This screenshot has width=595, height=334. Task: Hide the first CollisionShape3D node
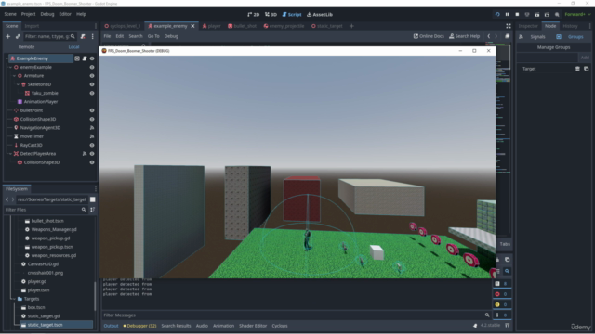[92, 119]
